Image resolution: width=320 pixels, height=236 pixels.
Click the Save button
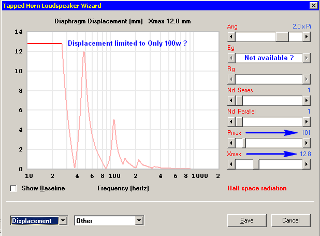point(247,220)
